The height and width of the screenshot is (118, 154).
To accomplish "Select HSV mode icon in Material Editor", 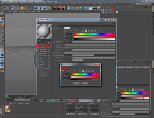I will [x=86, y=30].
